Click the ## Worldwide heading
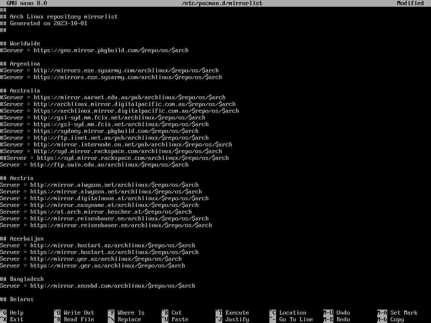Image resolution: width=431 pixels, height=323 pixels. 20,43
